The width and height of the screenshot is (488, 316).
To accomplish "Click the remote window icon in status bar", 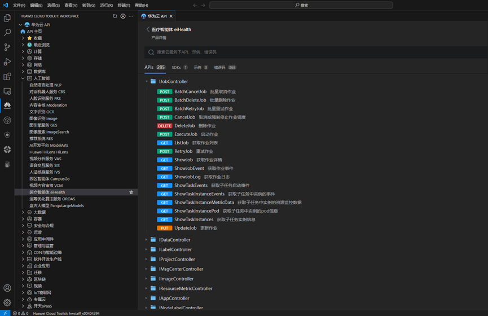I will click(5, 313).
